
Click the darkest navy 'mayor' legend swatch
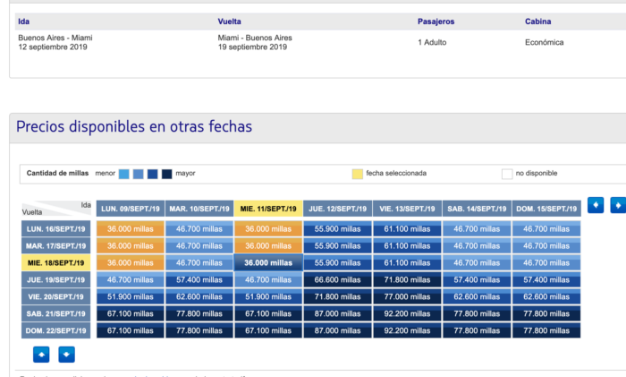(x=166, y=174)
